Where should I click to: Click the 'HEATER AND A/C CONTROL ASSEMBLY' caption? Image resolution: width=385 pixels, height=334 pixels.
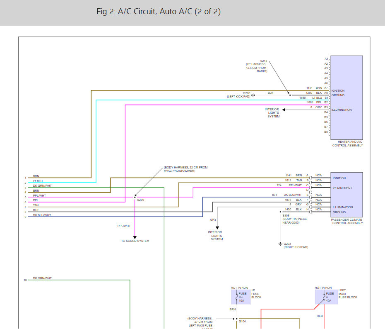(348, 144)
